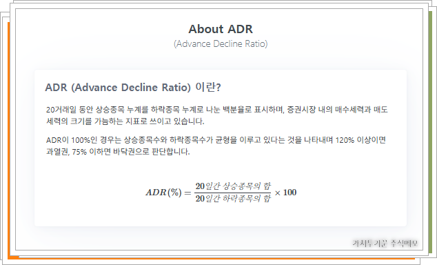The width and height of the screenshot is (437, 265).
Task: Click the '(Advance Decline Ratio)' subtitle
Action: 221,43
